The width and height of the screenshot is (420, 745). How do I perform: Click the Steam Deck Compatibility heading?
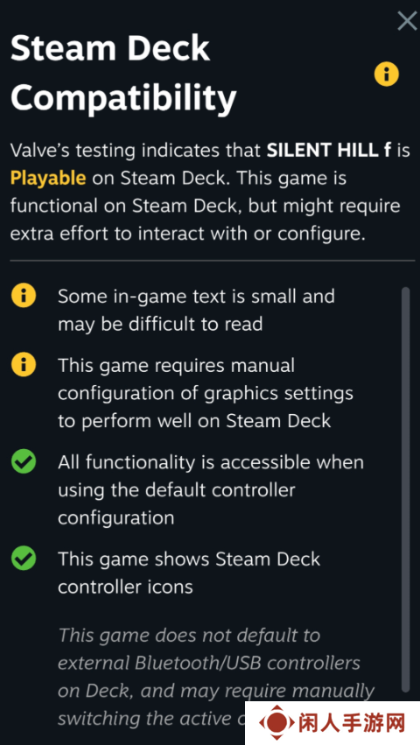coord(123,73)
